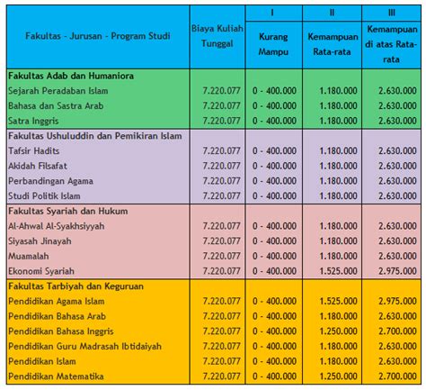Image resolution: width=426 pixels, height=390 pixels.
Task: Select 'Fakultas Tarbiyah dan Keguruan' heading
Action: point(75,286)
